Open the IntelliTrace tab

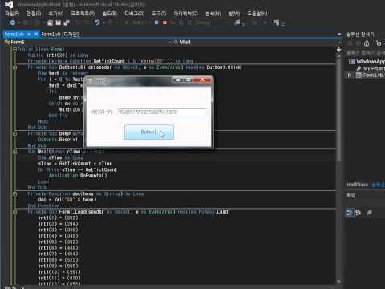pyautogui.click(x=357, y=185)
